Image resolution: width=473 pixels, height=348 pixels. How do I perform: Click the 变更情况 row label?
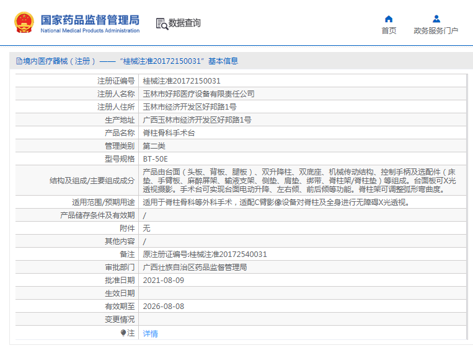(120, 319)
